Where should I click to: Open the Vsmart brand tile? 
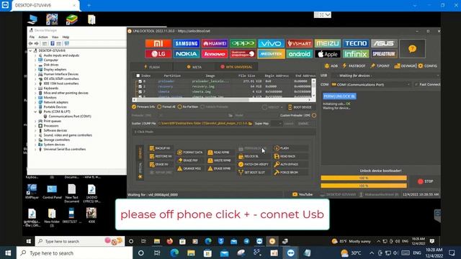300,43
